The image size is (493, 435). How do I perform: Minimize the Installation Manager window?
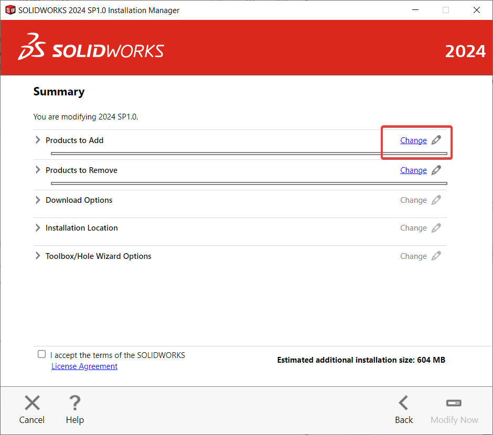click(x=415, y=10)
